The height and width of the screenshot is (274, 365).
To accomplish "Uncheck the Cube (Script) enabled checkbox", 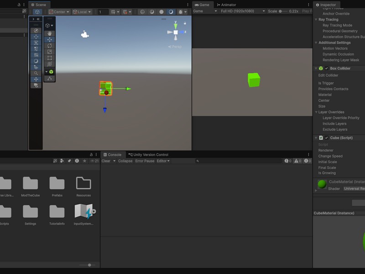I will 326,138.
